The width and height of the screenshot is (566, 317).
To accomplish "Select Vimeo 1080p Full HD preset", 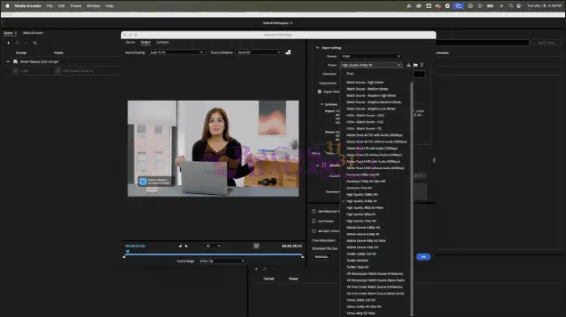I will point(361,300).
